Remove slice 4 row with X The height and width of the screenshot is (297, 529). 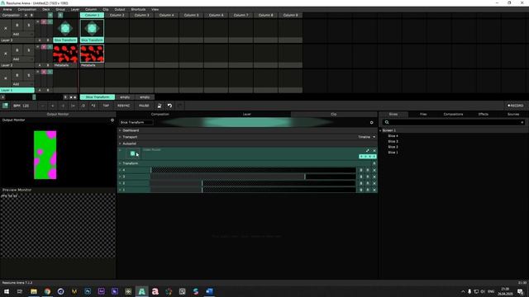click(374, 170)
